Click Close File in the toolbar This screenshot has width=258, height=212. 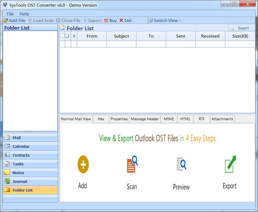click(x=68, y=21)
